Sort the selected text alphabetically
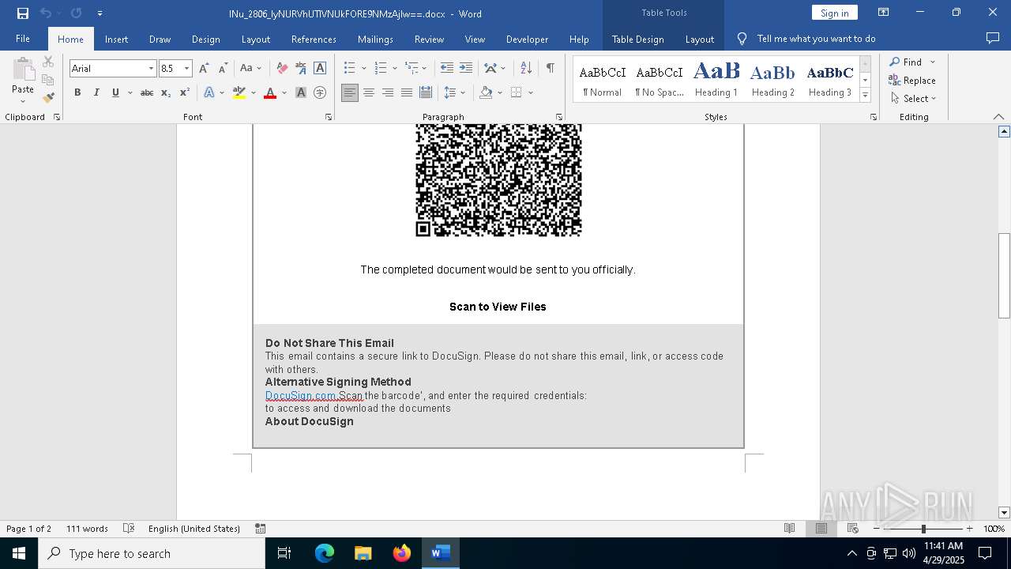 click(526, 69)
